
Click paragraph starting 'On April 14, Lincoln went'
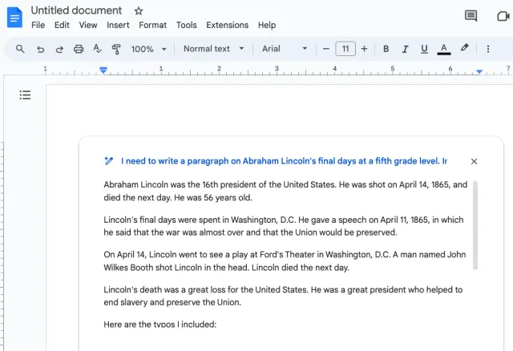click(x=285, y=261)
